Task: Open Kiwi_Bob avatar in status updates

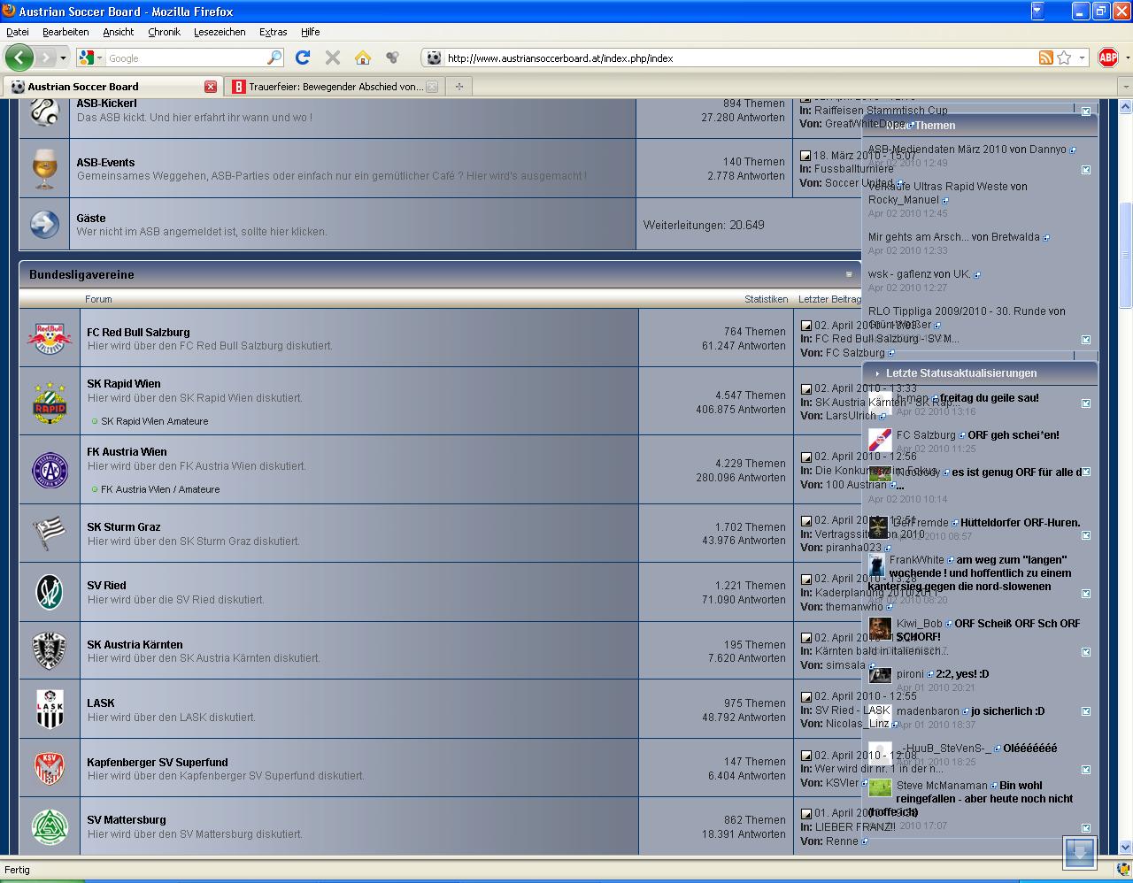Action: [880, 629]
